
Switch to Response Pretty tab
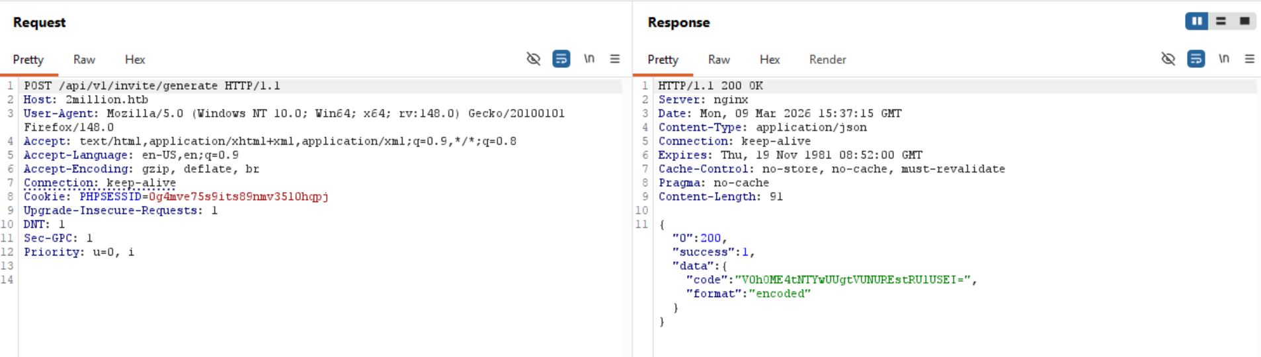pyautogui.click(x=663, y=59)
